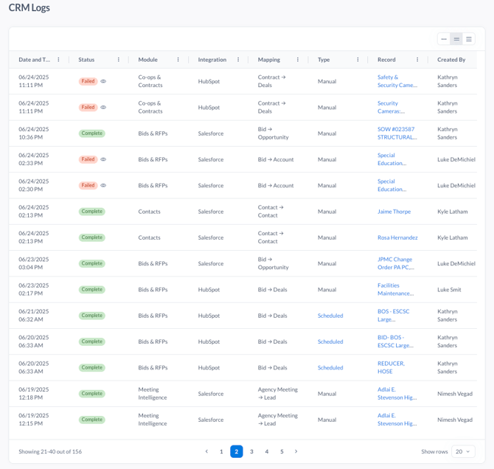Select the medium row density icon

coord(456,39)
